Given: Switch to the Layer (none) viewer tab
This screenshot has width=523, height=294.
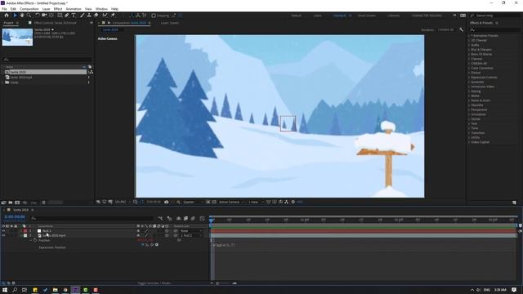Looking at the screenshot, I should (170, 23).
